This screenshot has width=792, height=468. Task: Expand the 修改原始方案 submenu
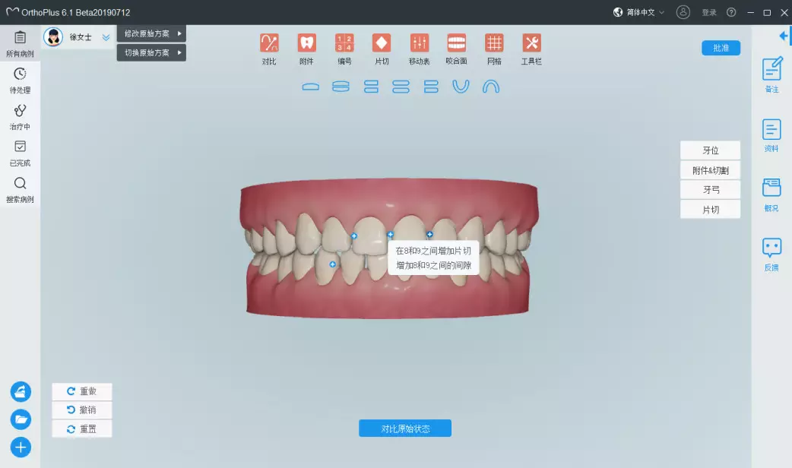[152, 33]
